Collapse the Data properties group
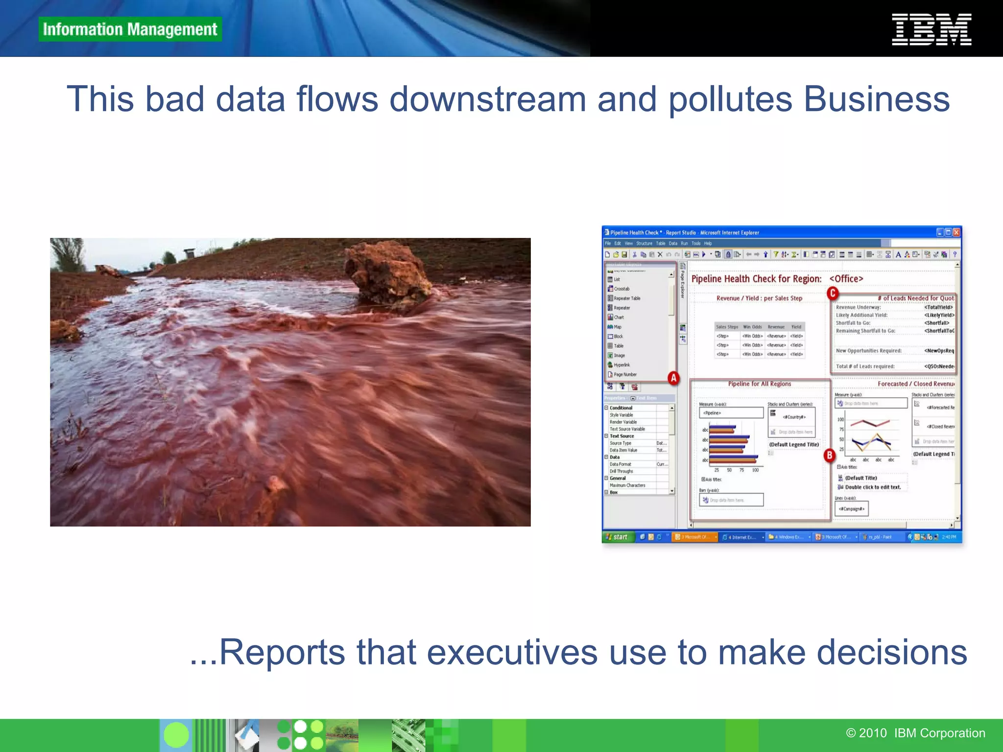 coord(606,457)
